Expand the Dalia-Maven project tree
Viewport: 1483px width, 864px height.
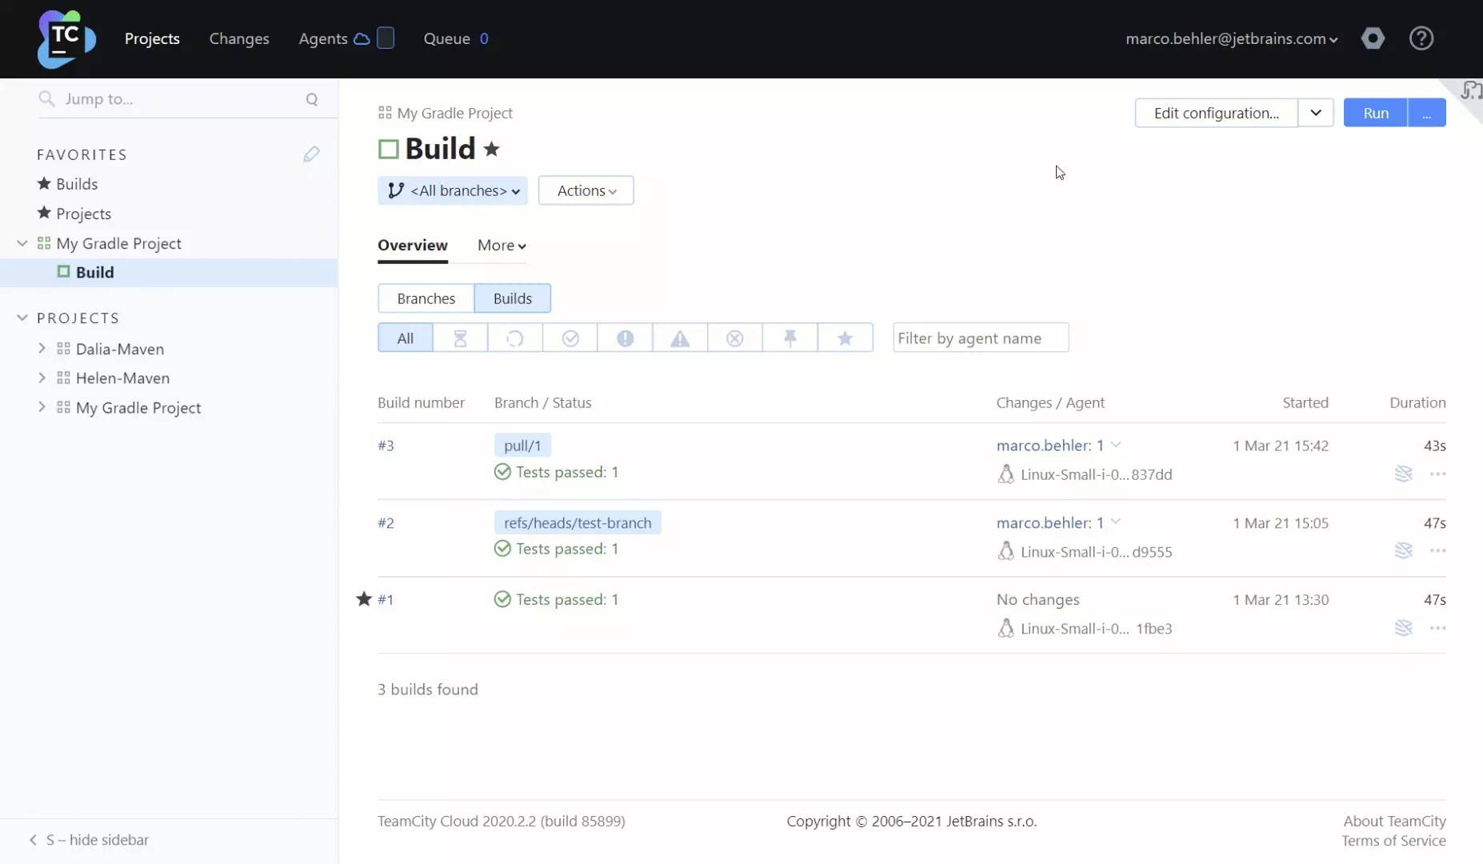(x=42, y=349)
